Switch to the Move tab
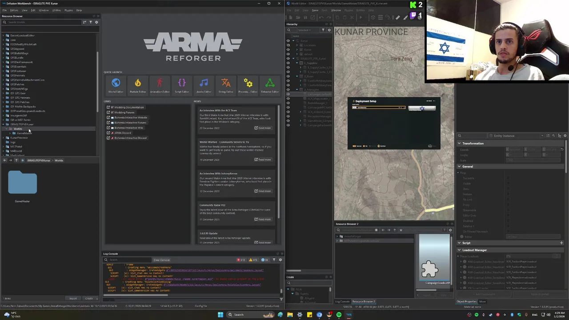Screen dimensions: 569x320 482,302
